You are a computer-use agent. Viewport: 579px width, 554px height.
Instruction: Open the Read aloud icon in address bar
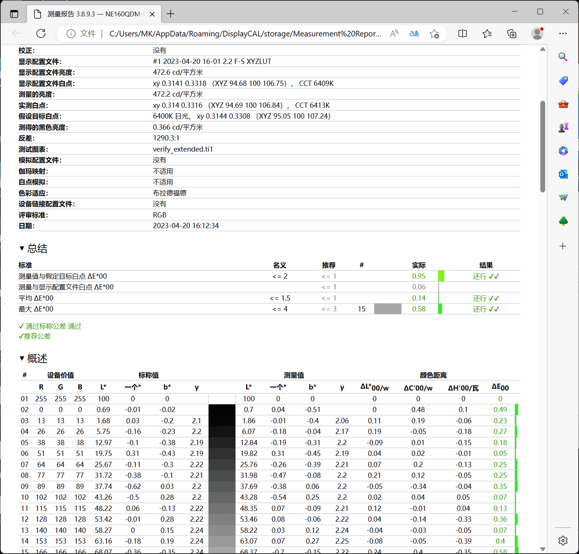coord(394,34)
